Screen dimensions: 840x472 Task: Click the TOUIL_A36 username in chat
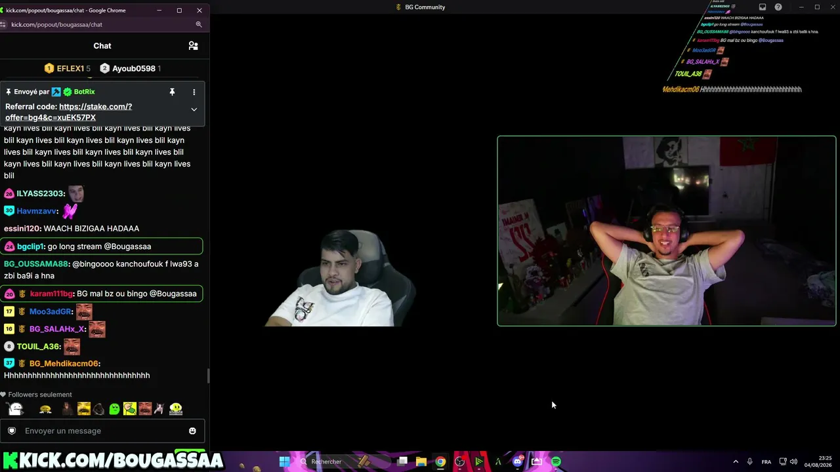(39, 347)
